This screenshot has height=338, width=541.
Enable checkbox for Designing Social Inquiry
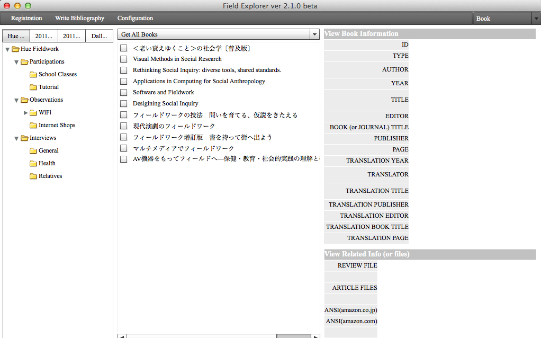coord(123,103)
